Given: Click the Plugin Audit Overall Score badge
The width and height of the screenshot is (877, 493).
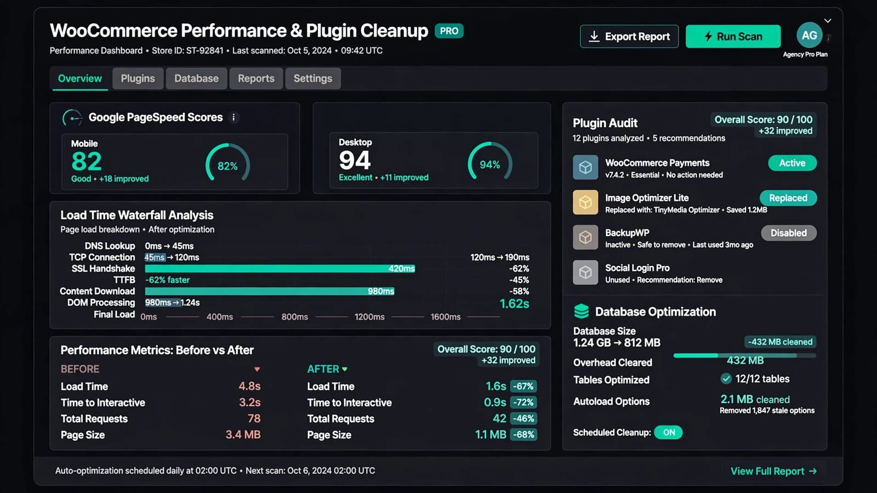Looking at the screenshot, I should [x=763, y=125].
